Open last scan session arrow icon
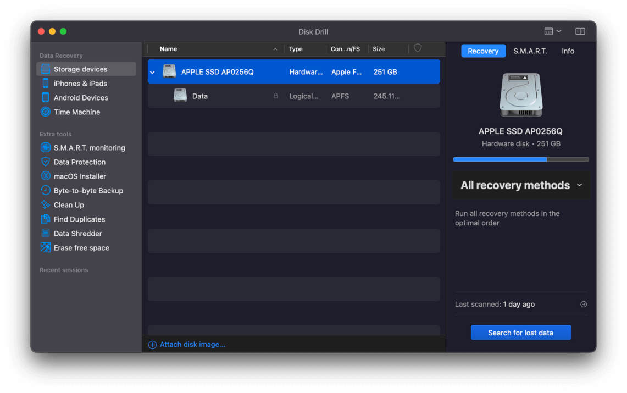Image resolution: width=627 pixels, height=393 pixels. pyautogui.click(x=584, y=305)
